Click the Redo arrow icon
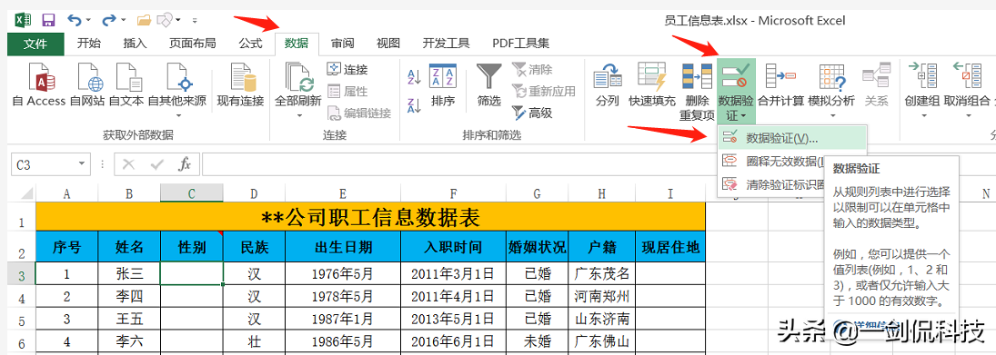Screen dimensions: 996x355 point(110,20)
